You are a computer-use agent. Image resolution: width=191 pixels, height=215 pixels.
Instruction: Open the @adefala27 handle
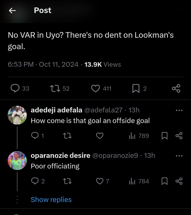tap(103, 110)
